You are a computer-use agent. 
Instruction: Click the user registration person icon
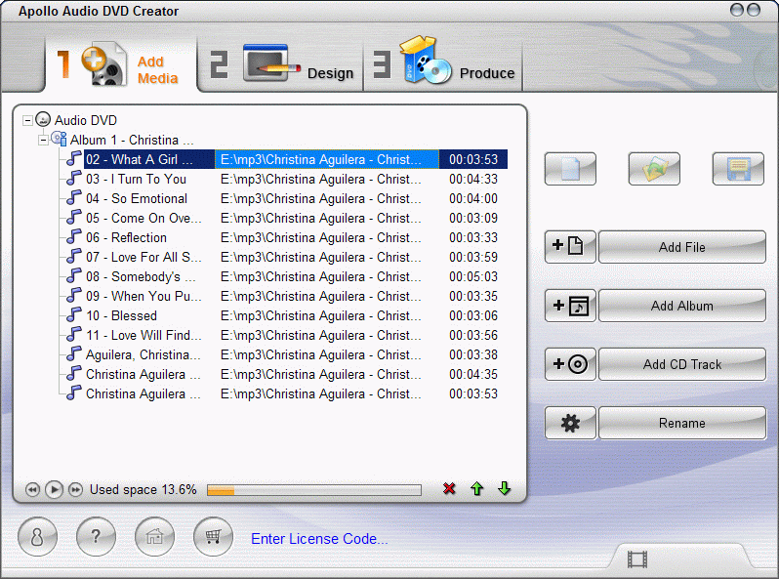37,537
